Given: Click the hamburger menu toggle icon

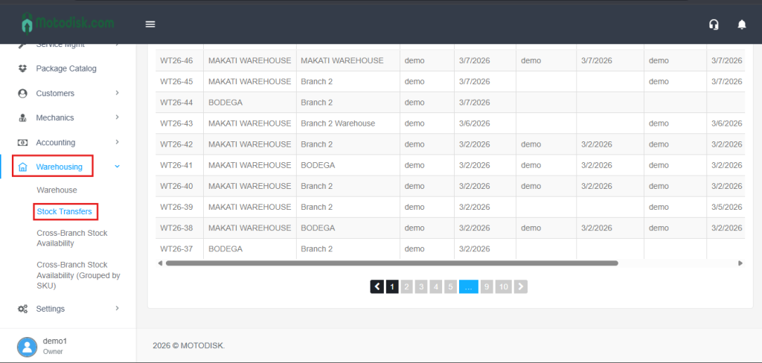Looking at the screenshot, I should coord(150,24).
